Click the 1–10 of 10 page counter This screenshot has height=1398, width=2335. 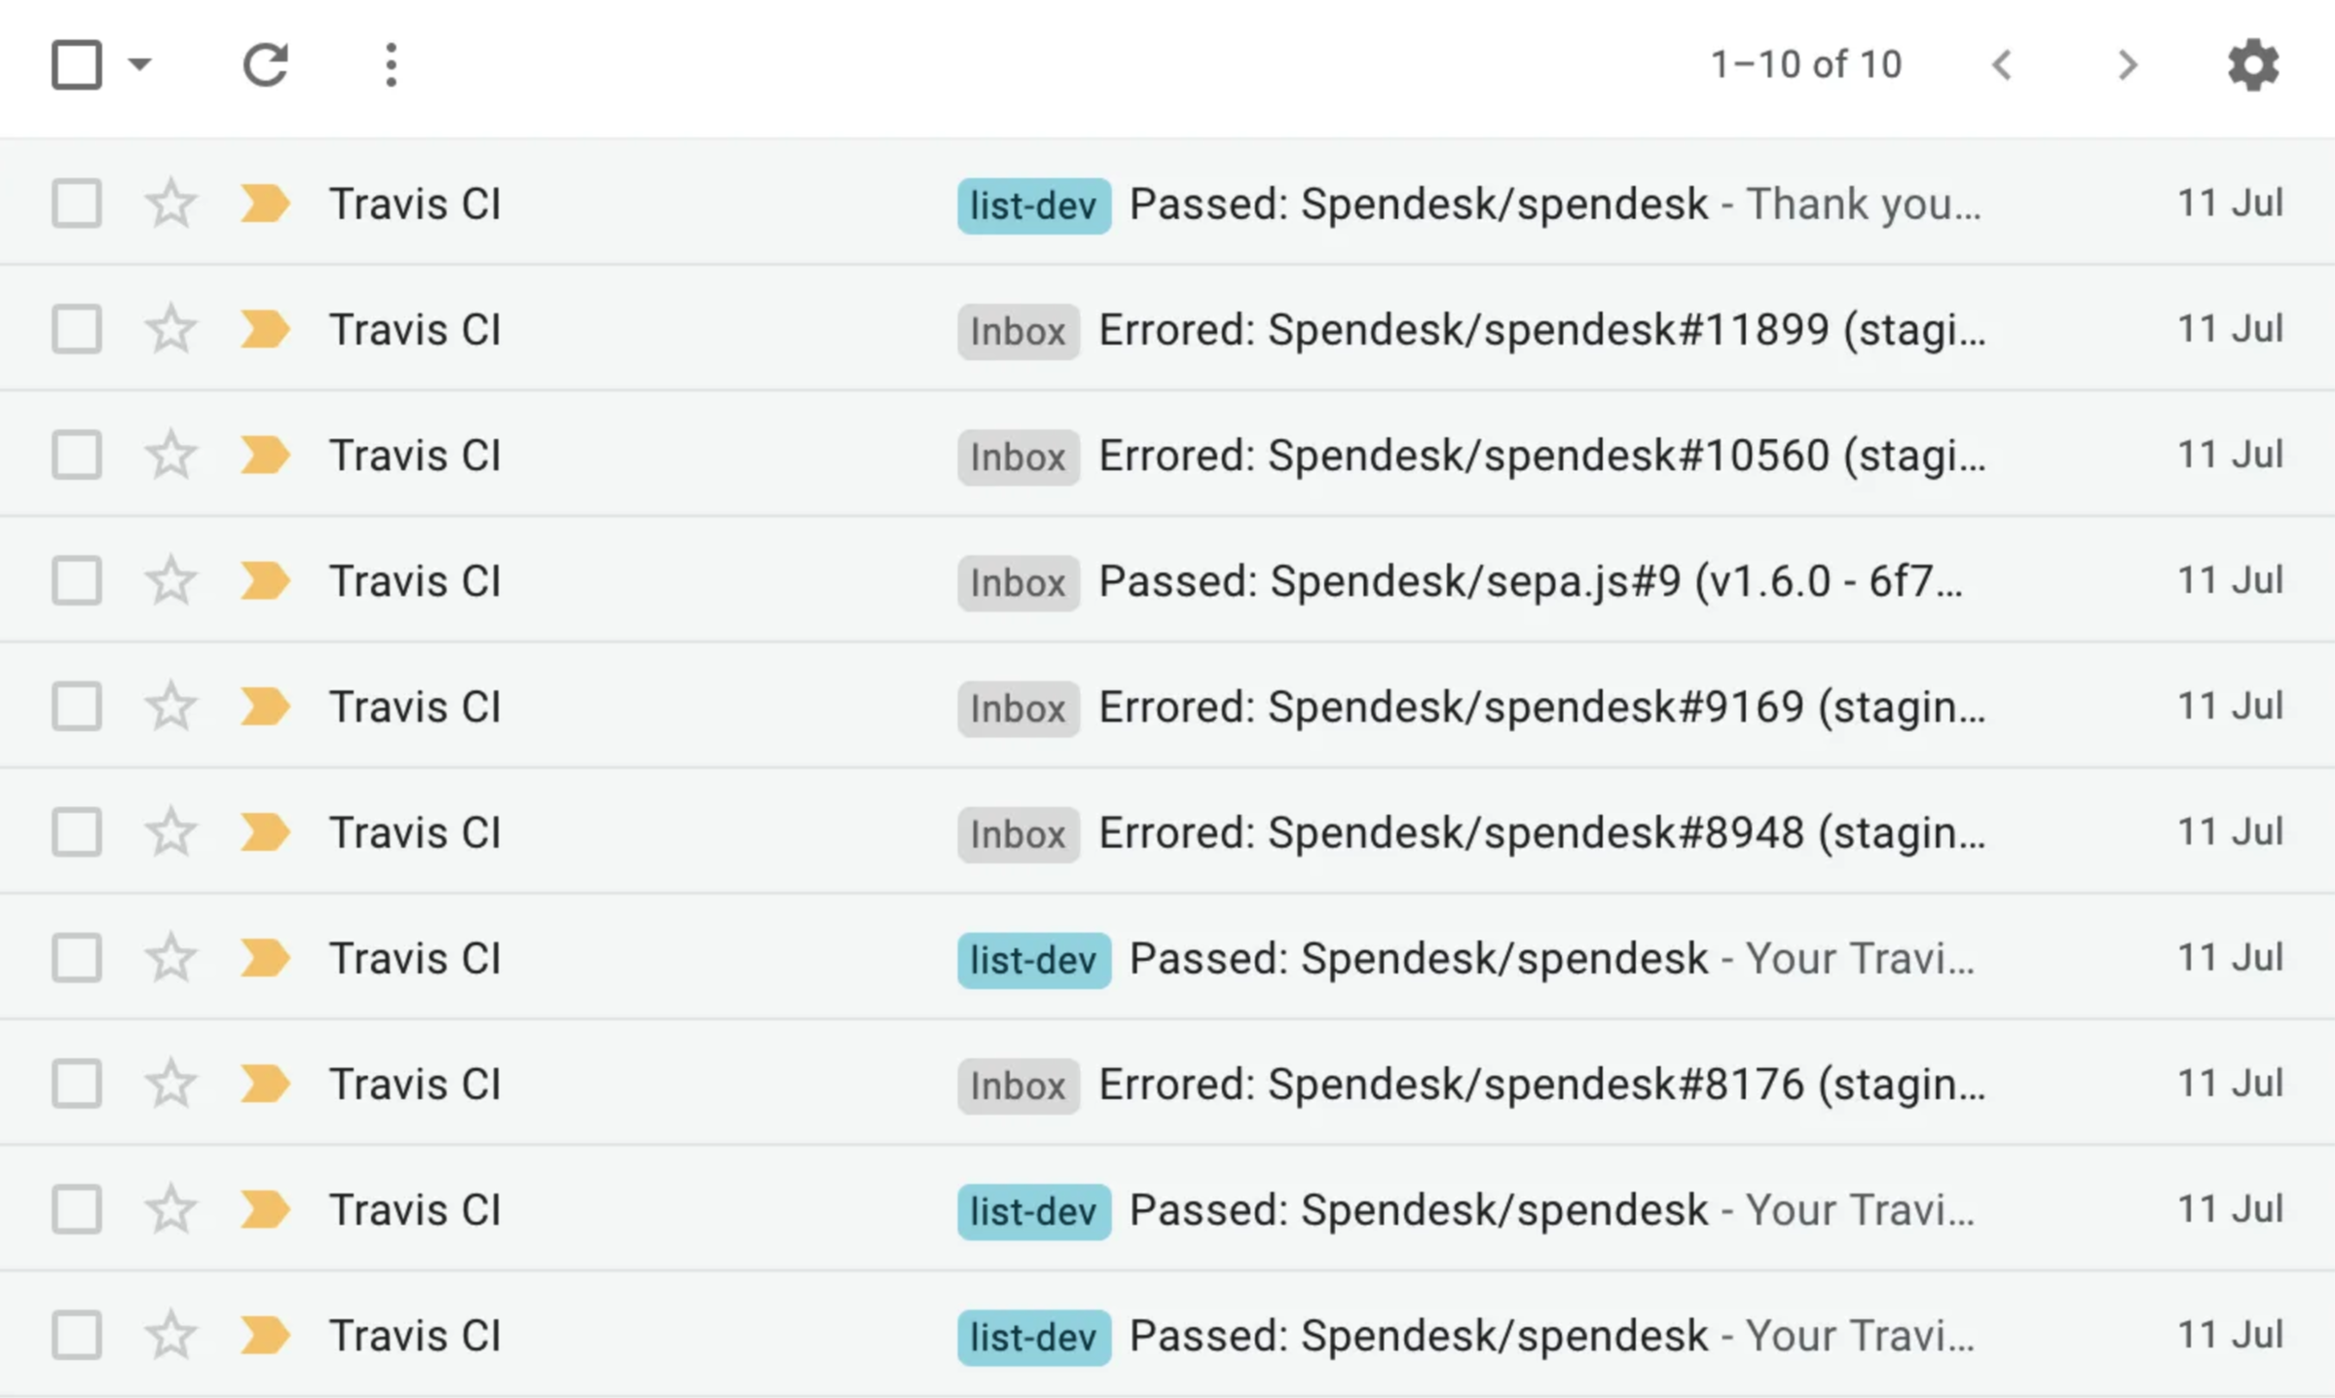1806,65
